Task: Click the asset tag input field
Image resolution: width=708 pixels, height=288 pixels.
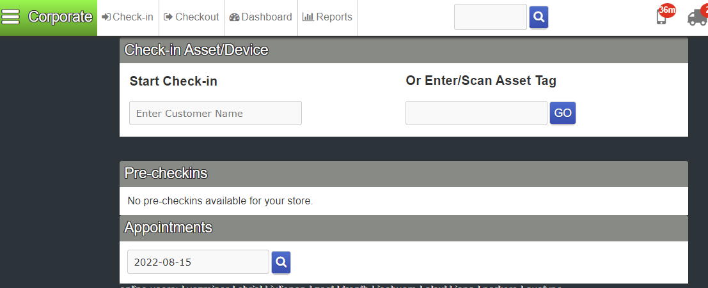Action: tap(476, 113)
